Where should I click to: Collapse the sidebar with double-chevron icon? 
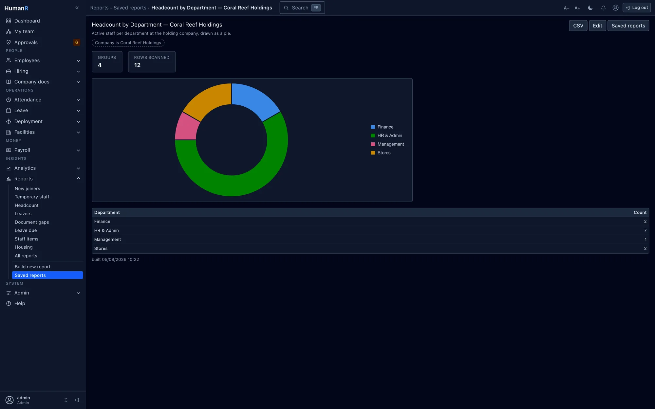tap(77, 8)
